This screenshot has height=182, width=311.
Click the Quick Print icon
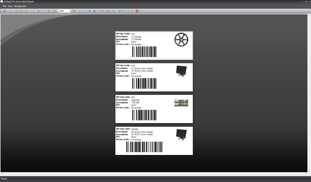pyautogui.click(x=22, y=11)
